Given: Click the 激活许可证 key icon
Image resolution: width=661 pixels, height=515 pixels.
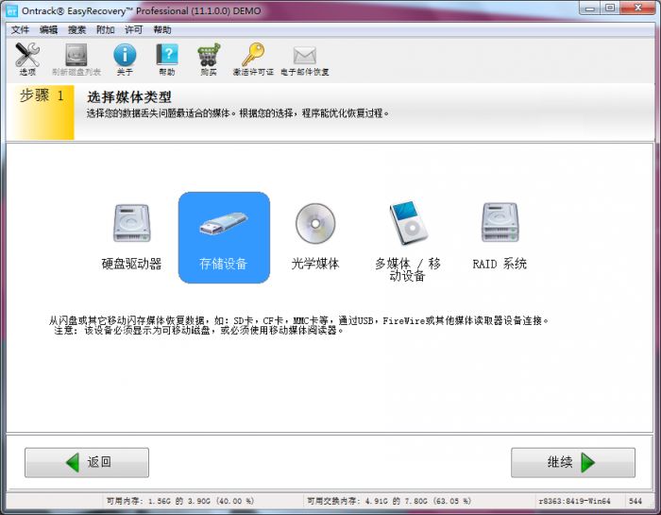Looking at the screenshot, I should 252,57.
